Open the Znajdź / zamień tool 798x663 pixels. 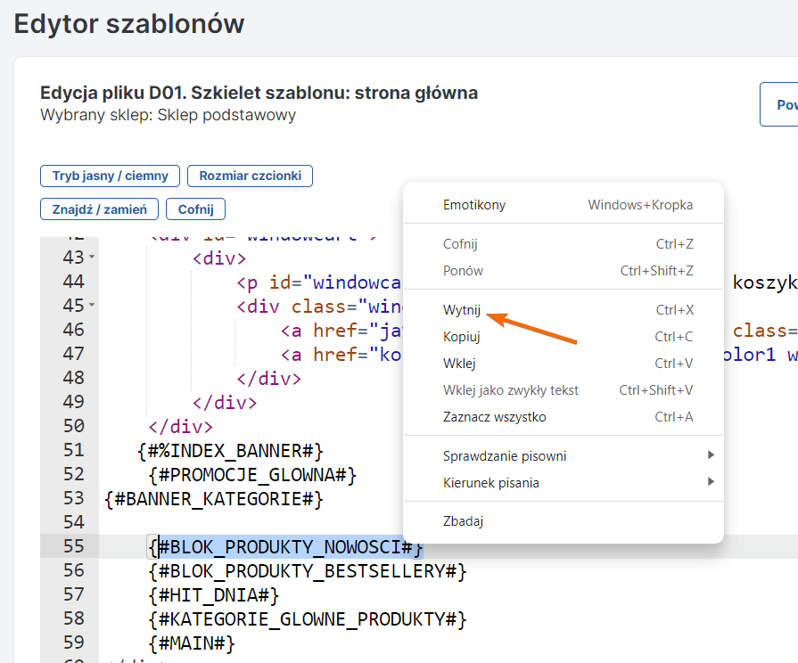(x=100, y=209)
